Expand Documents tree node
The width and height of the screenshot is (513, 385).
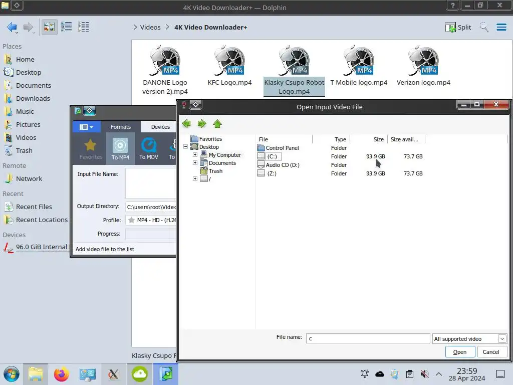195,163
